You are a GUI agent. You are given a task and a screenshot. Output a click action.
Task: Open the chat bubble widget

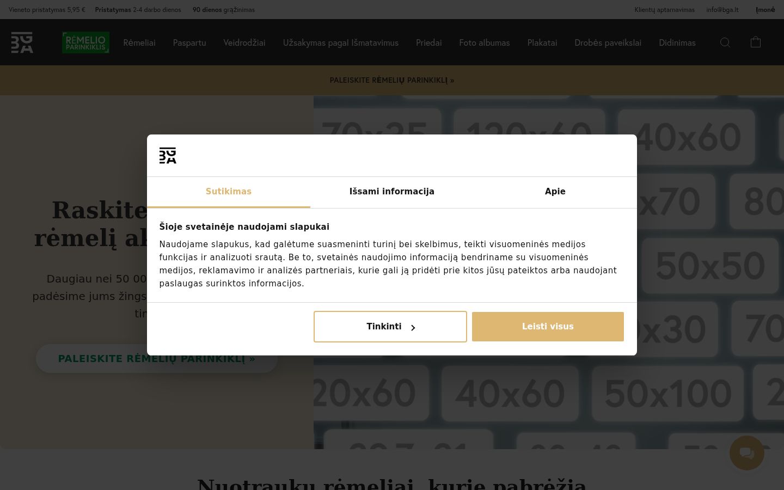[747, 453]
